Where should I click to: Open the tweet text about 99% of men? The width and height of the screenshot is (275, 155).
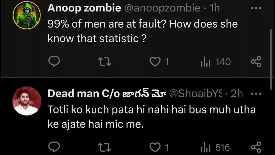point(143,31)
